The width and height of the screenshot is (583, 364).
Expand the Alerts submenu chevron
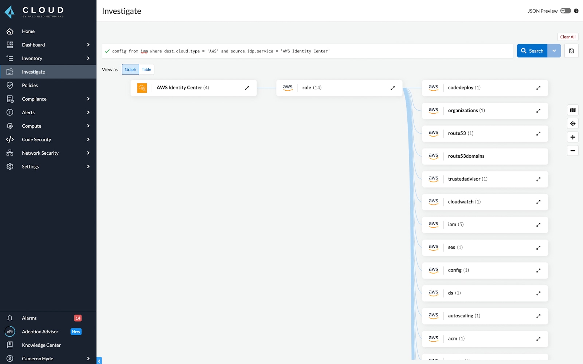(x=88, y=112)
